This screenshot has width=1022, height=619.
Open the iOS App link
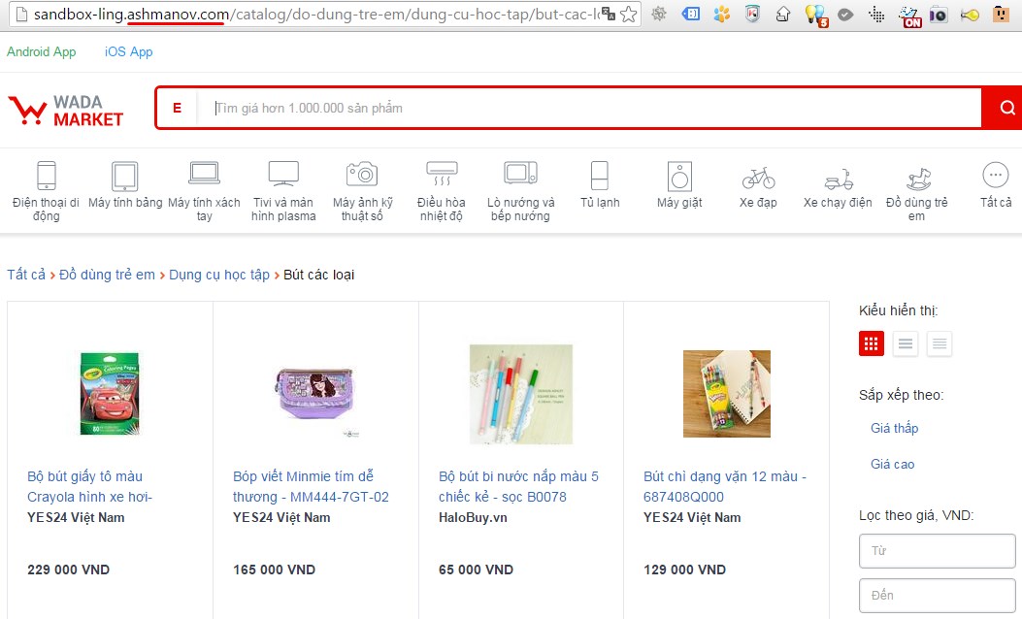128,52
